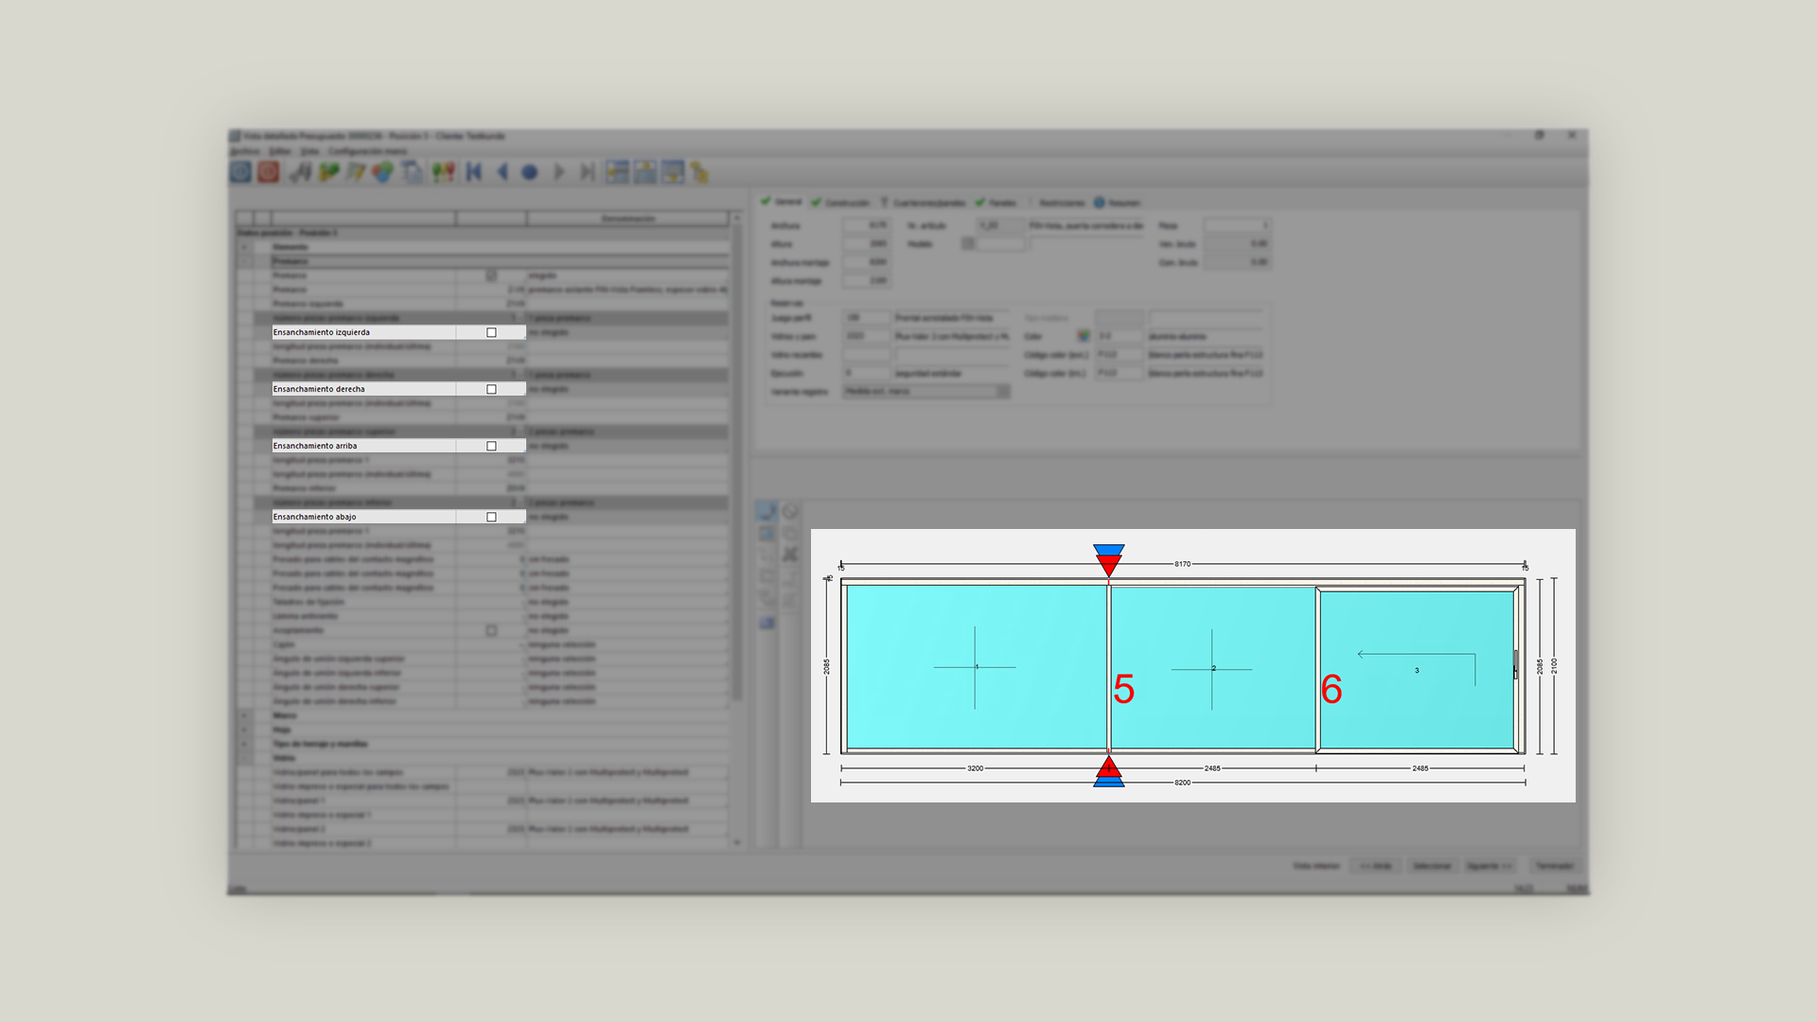Image resolution: width=1817 pixels, height=1022 pixels.
Task: Tick the Ensanchamiento izquierda checkbox
Action: click(x=491, y=333)
